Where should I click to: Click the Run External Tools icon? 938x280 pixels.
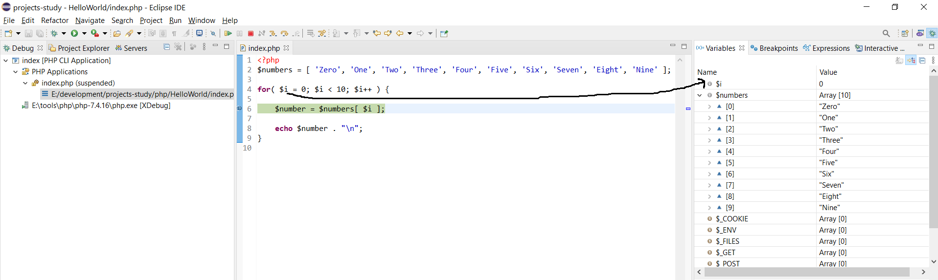[x=95, y=33]
